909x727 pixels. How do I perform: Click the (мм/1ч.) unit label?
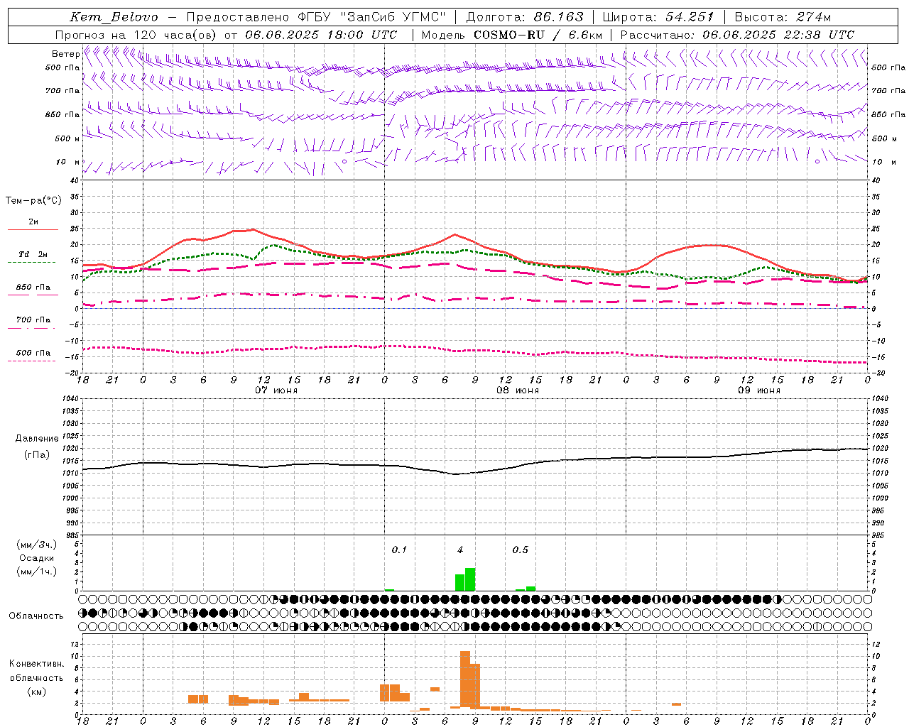tap(37, 572)
